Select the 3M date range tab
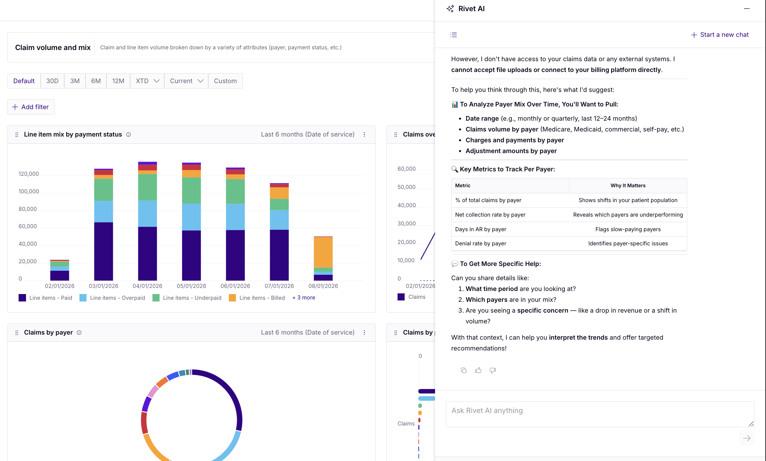The width and height of the screenshot is (766, 461). 75,81
